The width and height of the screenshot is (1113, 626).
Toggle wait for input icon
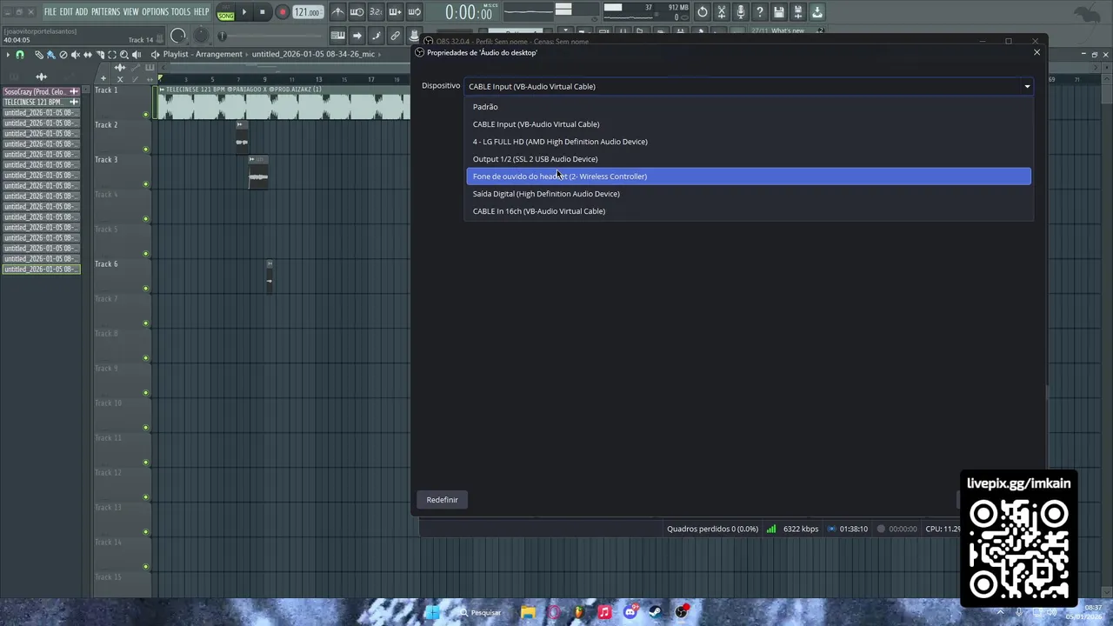coord(357,12)
